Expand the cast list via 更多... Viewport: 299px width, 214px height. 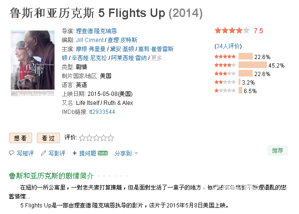coord(159,58)
